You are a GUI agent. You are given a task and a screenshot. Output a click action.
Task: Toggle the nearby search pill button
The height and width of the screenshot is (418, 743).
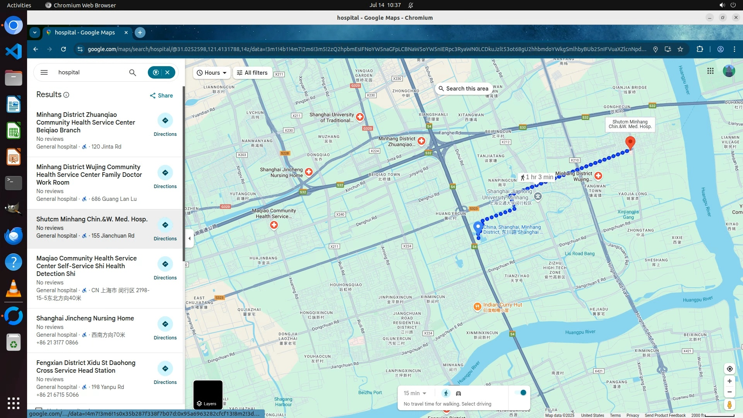click(156, 72)
